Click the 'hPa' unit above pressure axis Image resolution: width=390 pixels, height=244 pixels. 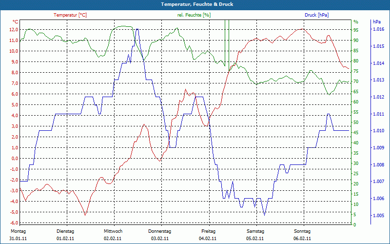pyautogui.click(x=377, y=22)
